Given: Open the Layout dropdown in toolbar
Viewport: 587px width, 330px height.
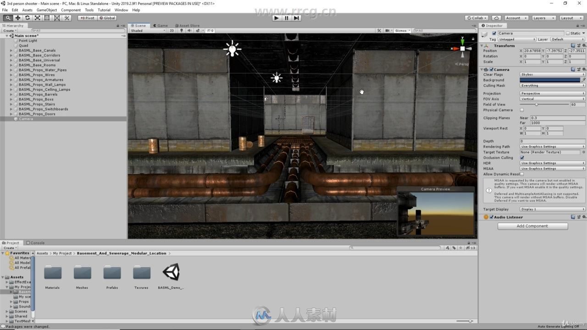Looking at the screenshot, I should point(571,18).
